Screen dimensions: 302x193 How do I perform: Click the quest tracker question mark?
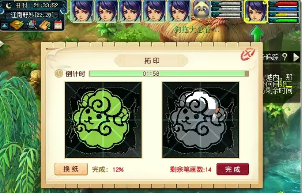[285, 57]
